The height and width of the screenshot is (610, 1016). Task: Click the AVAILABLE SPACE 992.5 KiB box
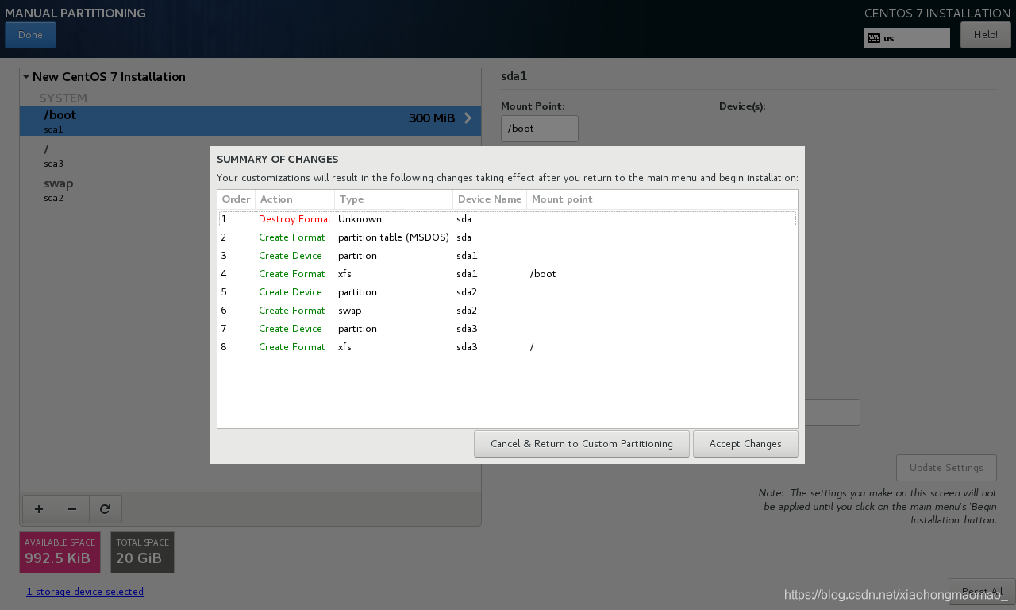coord(60,552)
